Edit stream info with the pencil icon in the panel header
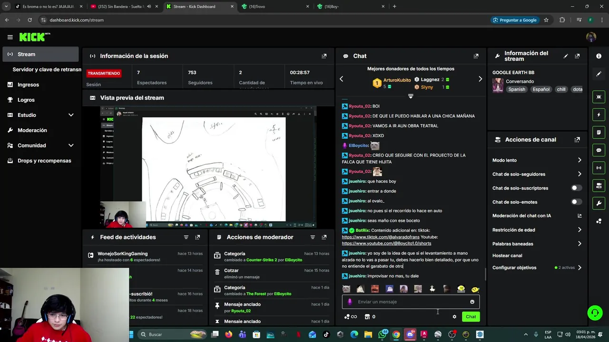The height and width of the screenshot is (342, 609). click(x=566, y=56)
